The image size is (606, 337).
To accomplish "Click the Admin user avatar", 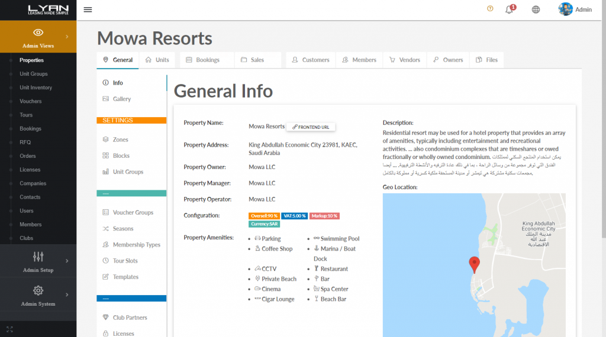I will point(565,9).
